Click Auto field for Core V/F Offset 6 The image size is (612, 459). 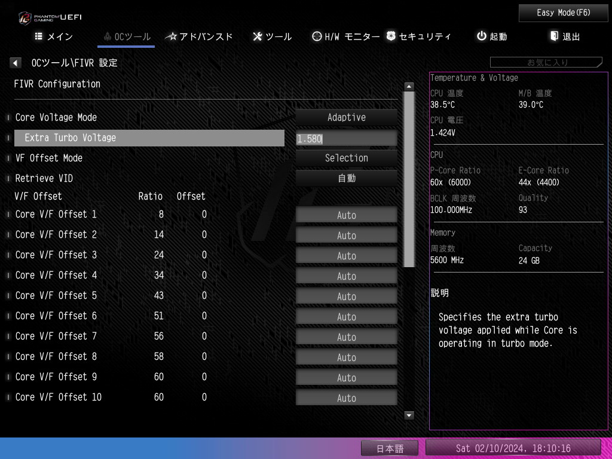click(x=346, y=316)
